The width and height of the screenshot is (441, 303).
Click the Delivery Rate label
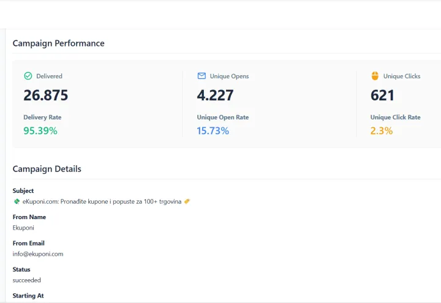[42, 117]
